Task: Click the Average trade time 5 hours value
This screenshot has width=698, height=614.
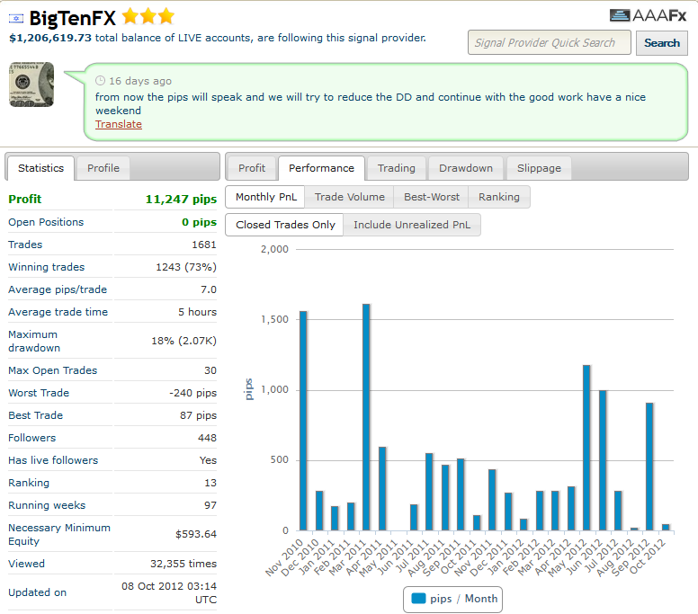Action: point(197,312)
